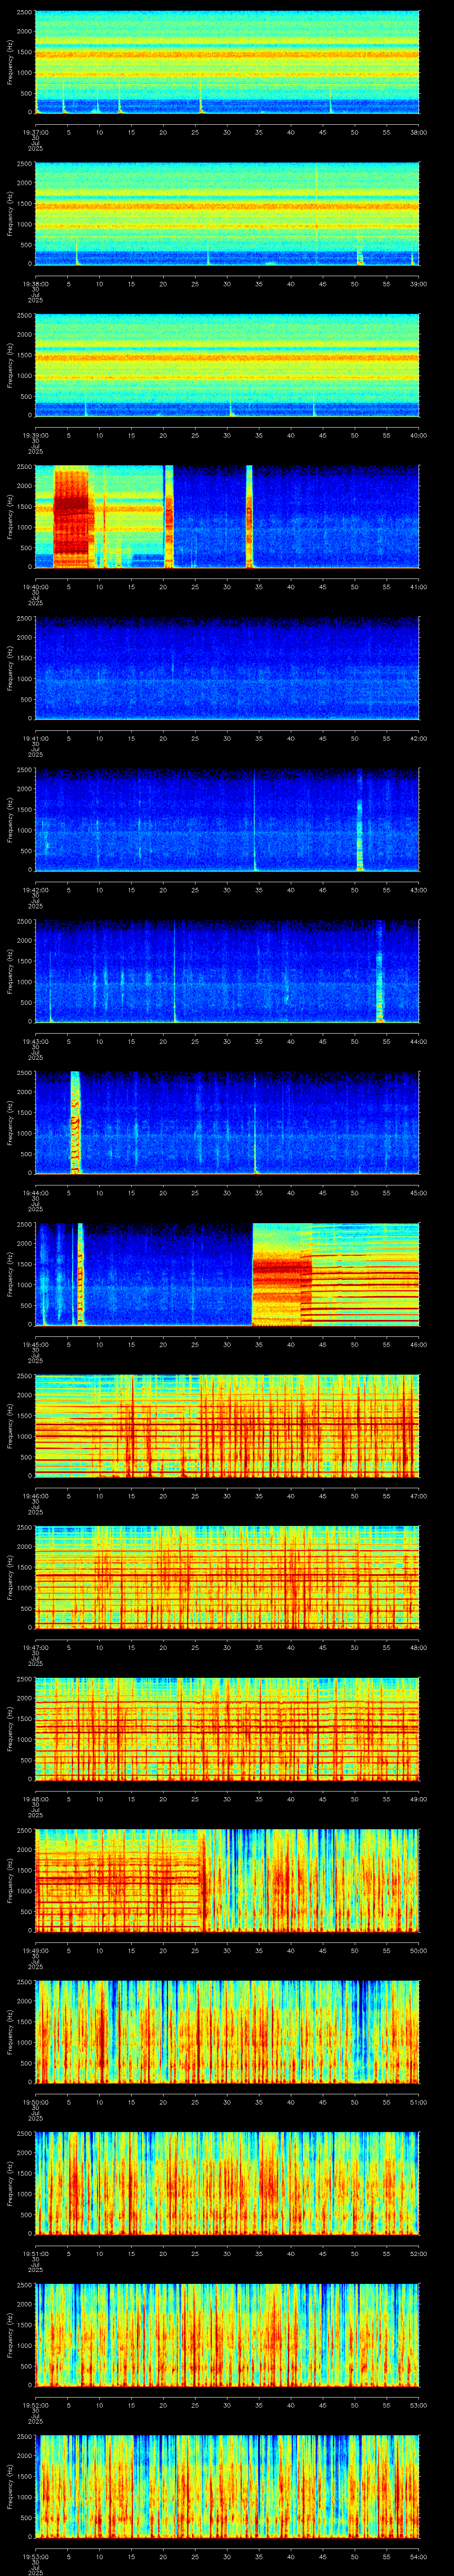Click the spectrogram panel starting at 19:41:00
Screen dimensions: 454x2576
tap(227, 668)
